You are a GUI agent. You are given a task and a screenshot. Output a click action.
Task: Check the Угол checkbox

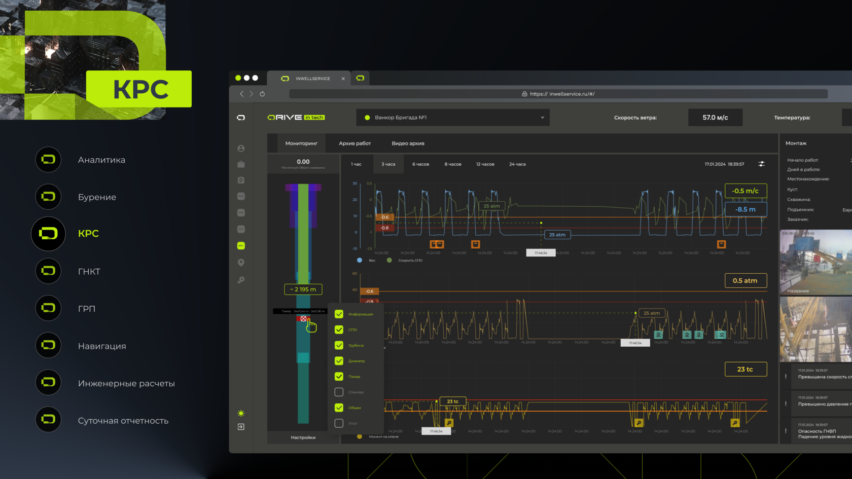tap(339, 423)
